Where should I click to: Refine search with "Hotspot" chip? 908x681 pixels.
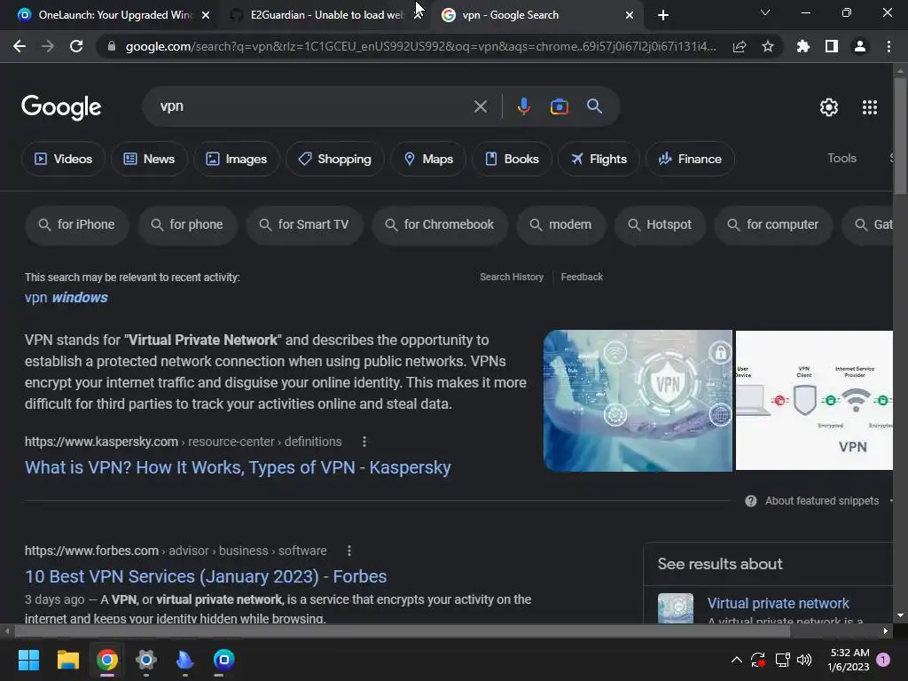pos(660,224)
